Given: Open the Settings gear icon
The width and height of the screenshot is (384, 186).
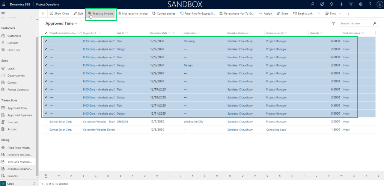Looking at the screenshot, I should click(x=361, y=4).
